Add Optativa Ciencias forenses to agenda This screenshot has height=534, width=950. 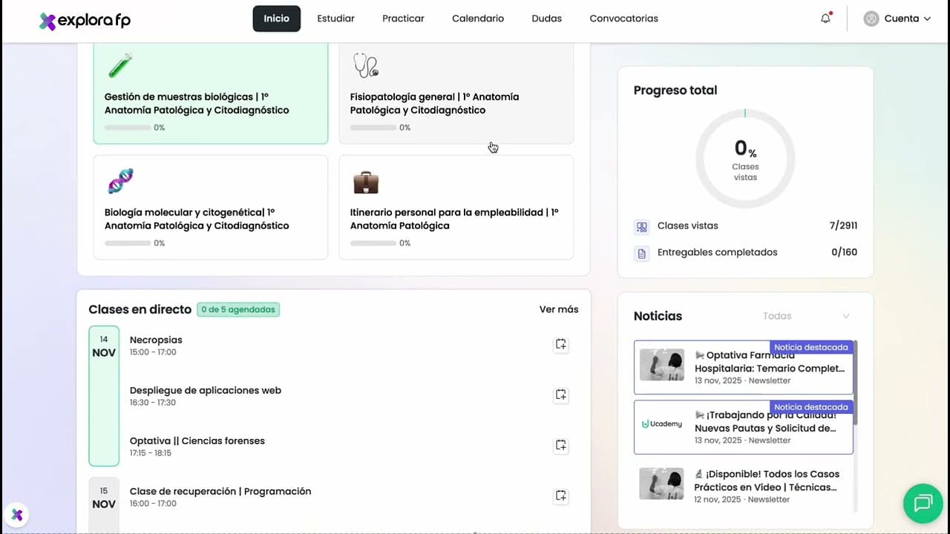561,445
